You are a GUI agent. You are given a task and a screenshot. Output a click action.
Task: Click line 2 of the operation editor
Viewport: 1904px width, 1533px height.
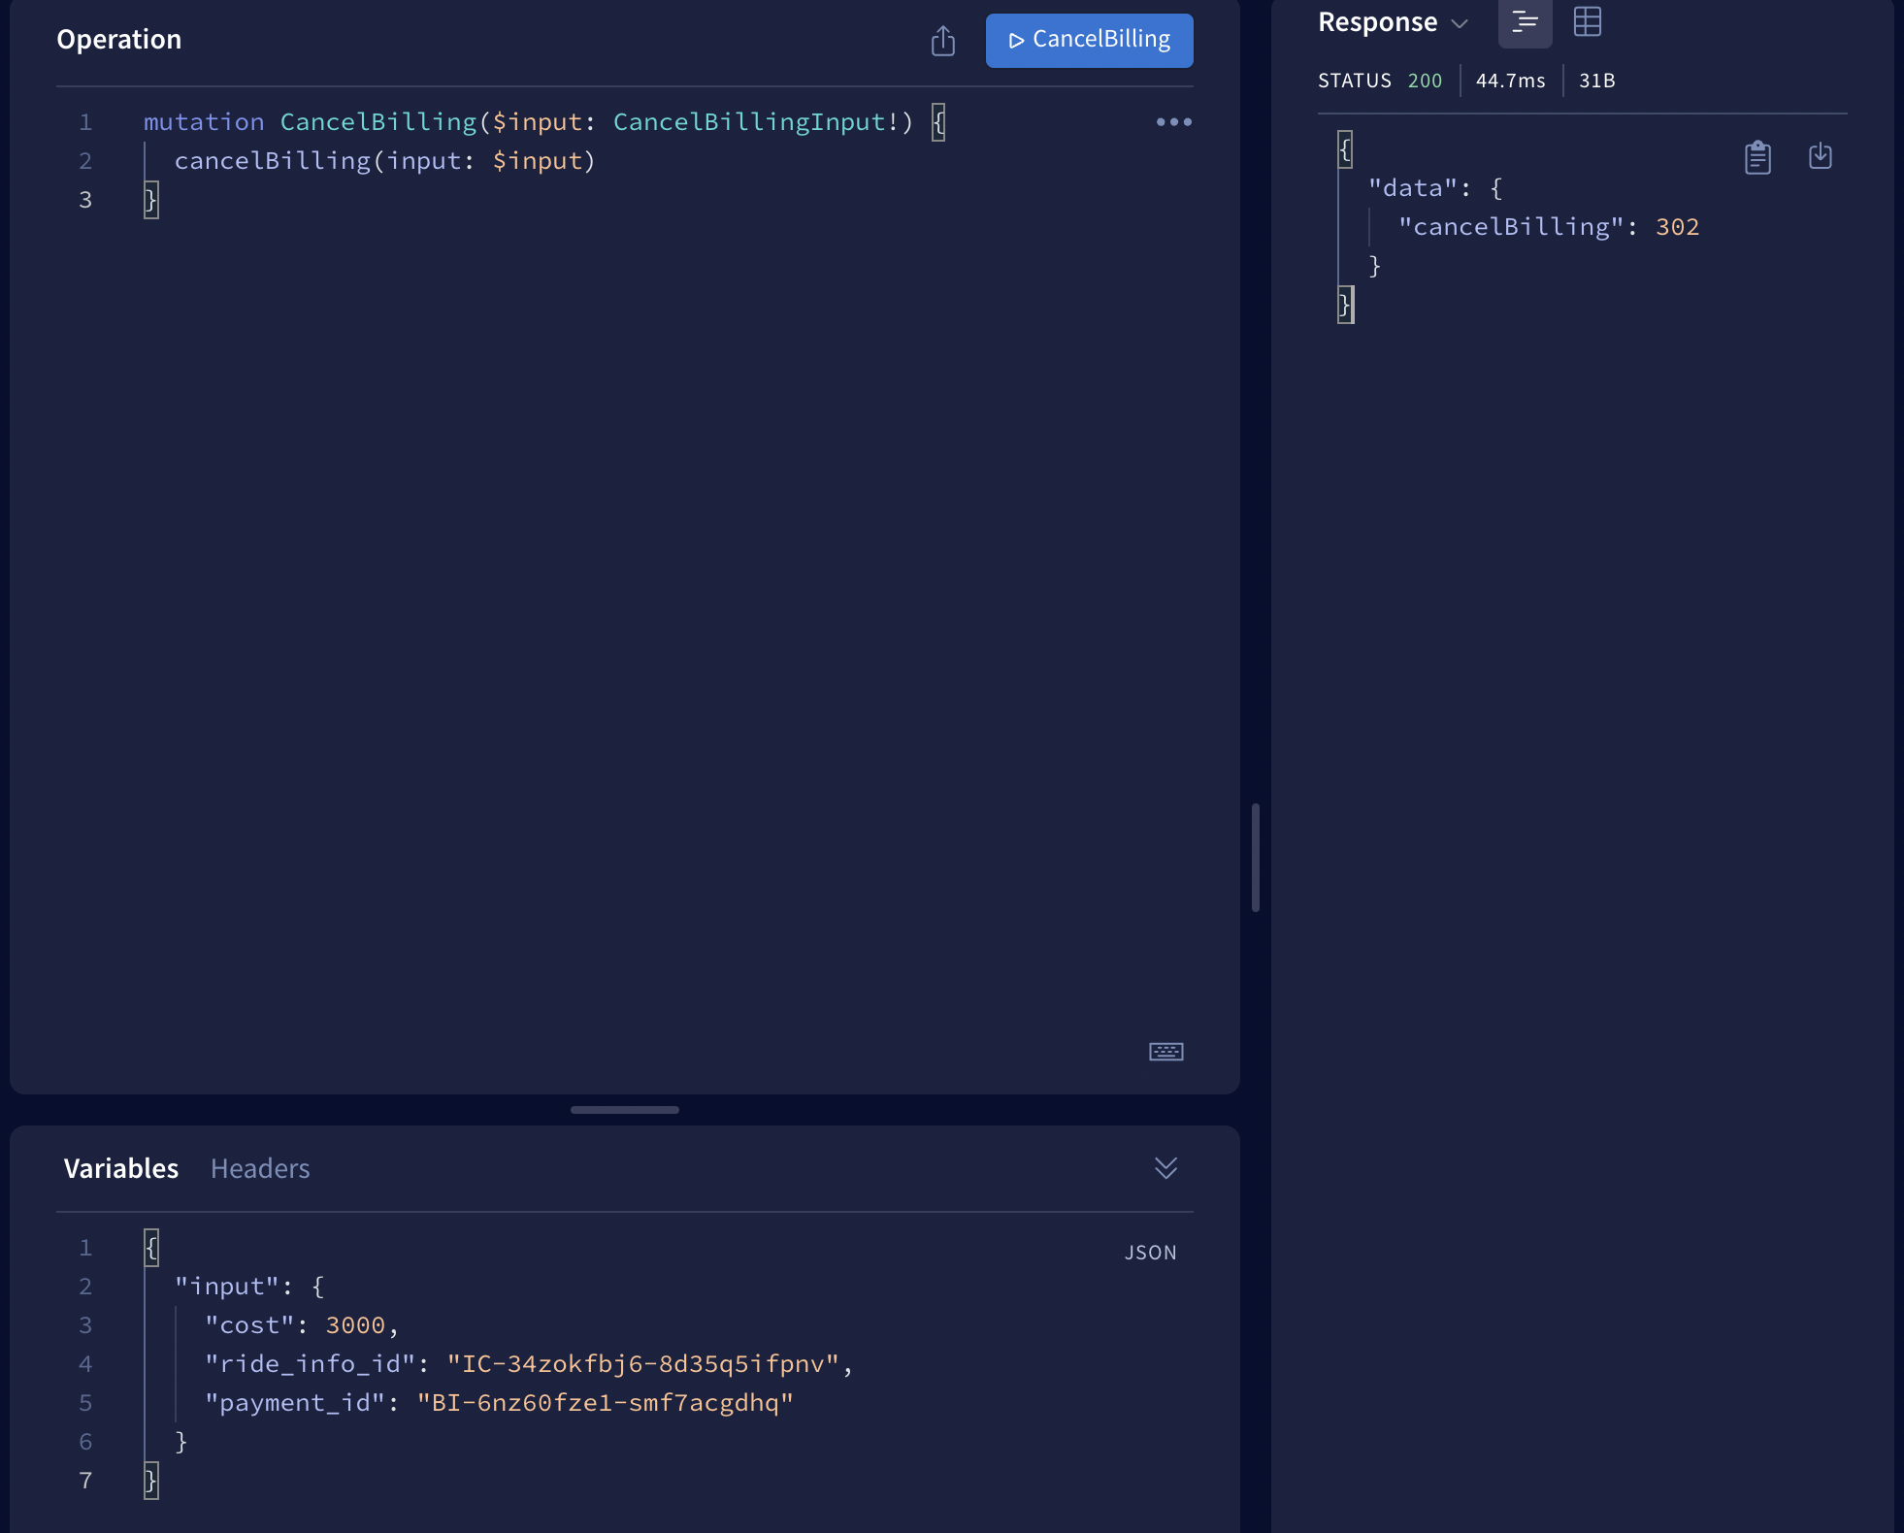click(384, 161)
